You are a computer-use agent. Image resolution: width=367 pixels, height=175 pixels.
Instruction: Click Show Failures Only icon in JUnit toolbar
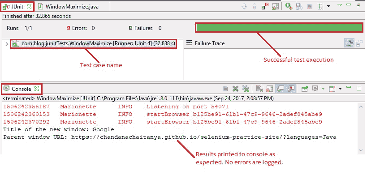point(265,6)
